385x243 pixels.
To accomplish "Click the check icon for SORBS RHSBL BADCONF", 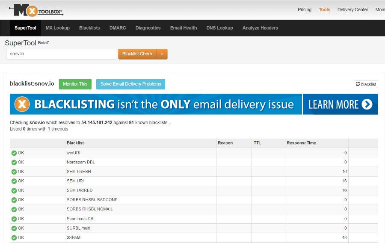I will (14, 200).
